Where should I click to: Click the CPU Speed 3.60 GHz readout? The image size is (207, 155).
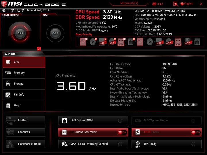click(98, 12)
